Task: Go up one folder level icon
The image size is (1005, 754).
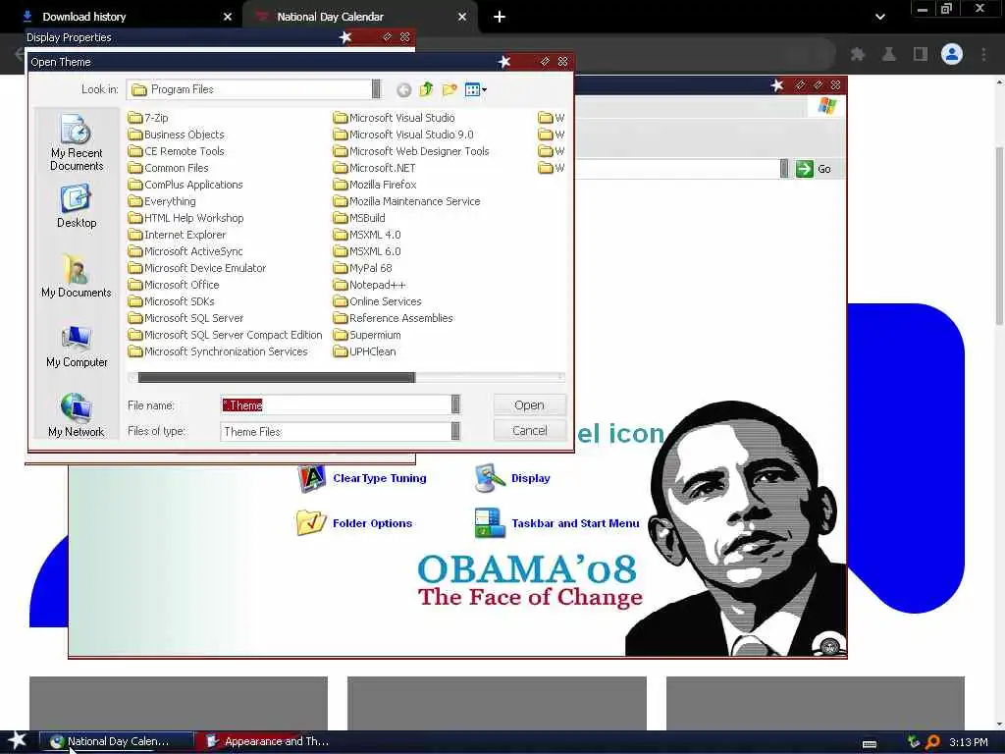Action: pyautogui.click(x=426, y=89)
